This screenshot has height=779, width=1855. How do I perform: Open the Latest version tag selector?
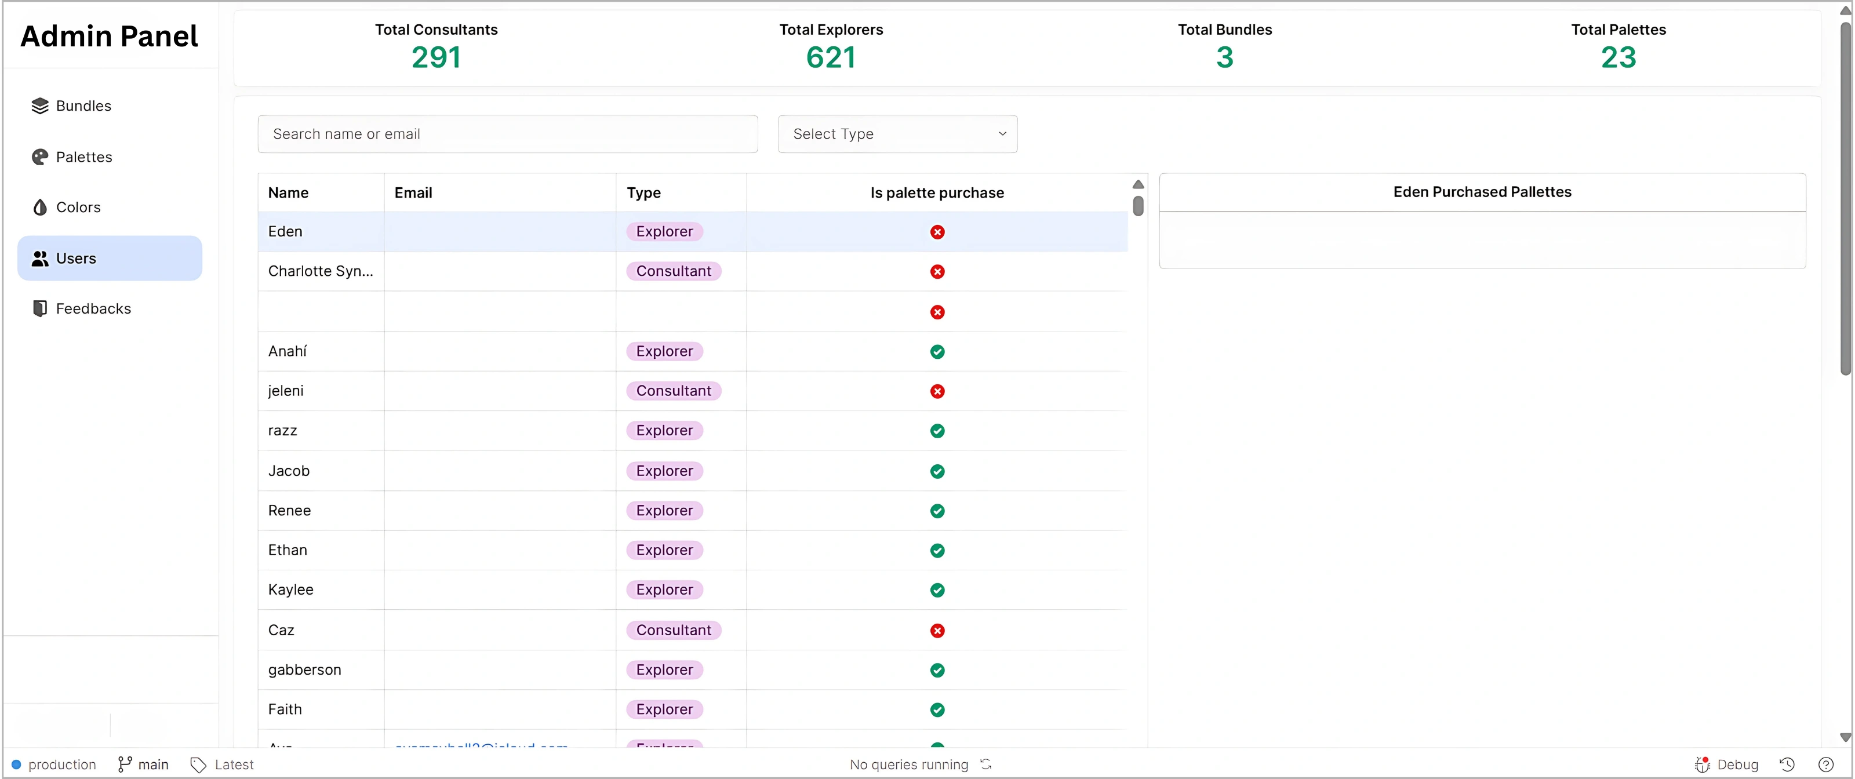[x=222, y=765]
